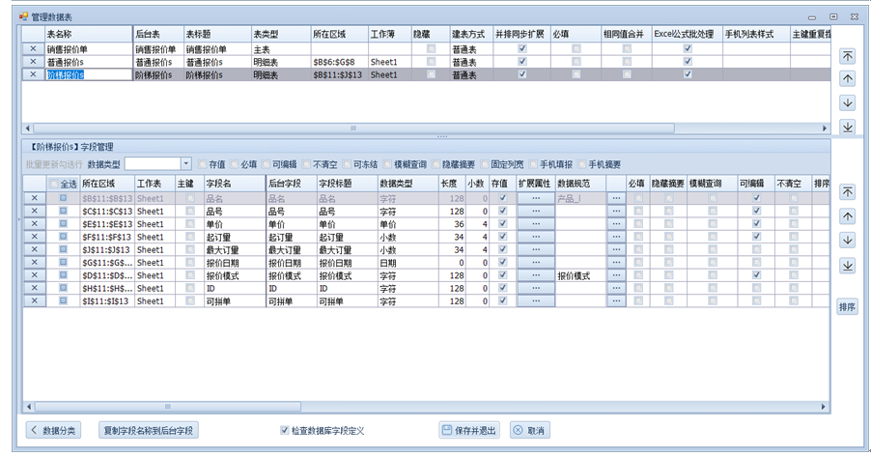Click the 表名称 column header
The image size is (871, 457).
pyautogui.click(x=87, y=33)
